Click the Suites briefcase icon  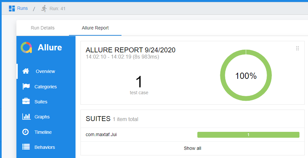click(x=26, y=101)
